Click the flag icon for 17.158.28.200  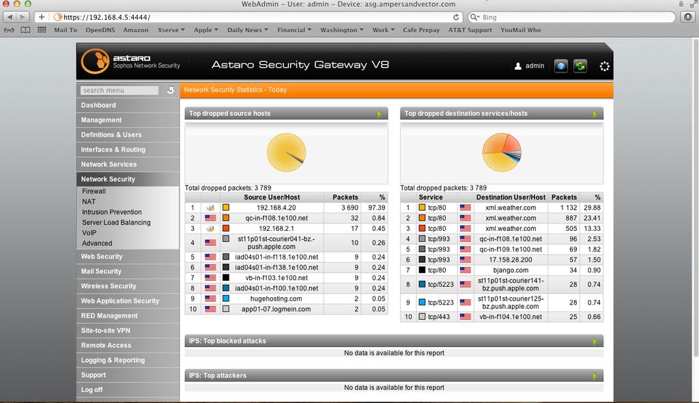[x=466, y=260]
